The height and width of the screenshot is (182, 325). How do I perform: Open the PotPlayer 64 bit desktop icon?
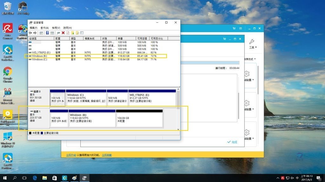tap(8, 114)
